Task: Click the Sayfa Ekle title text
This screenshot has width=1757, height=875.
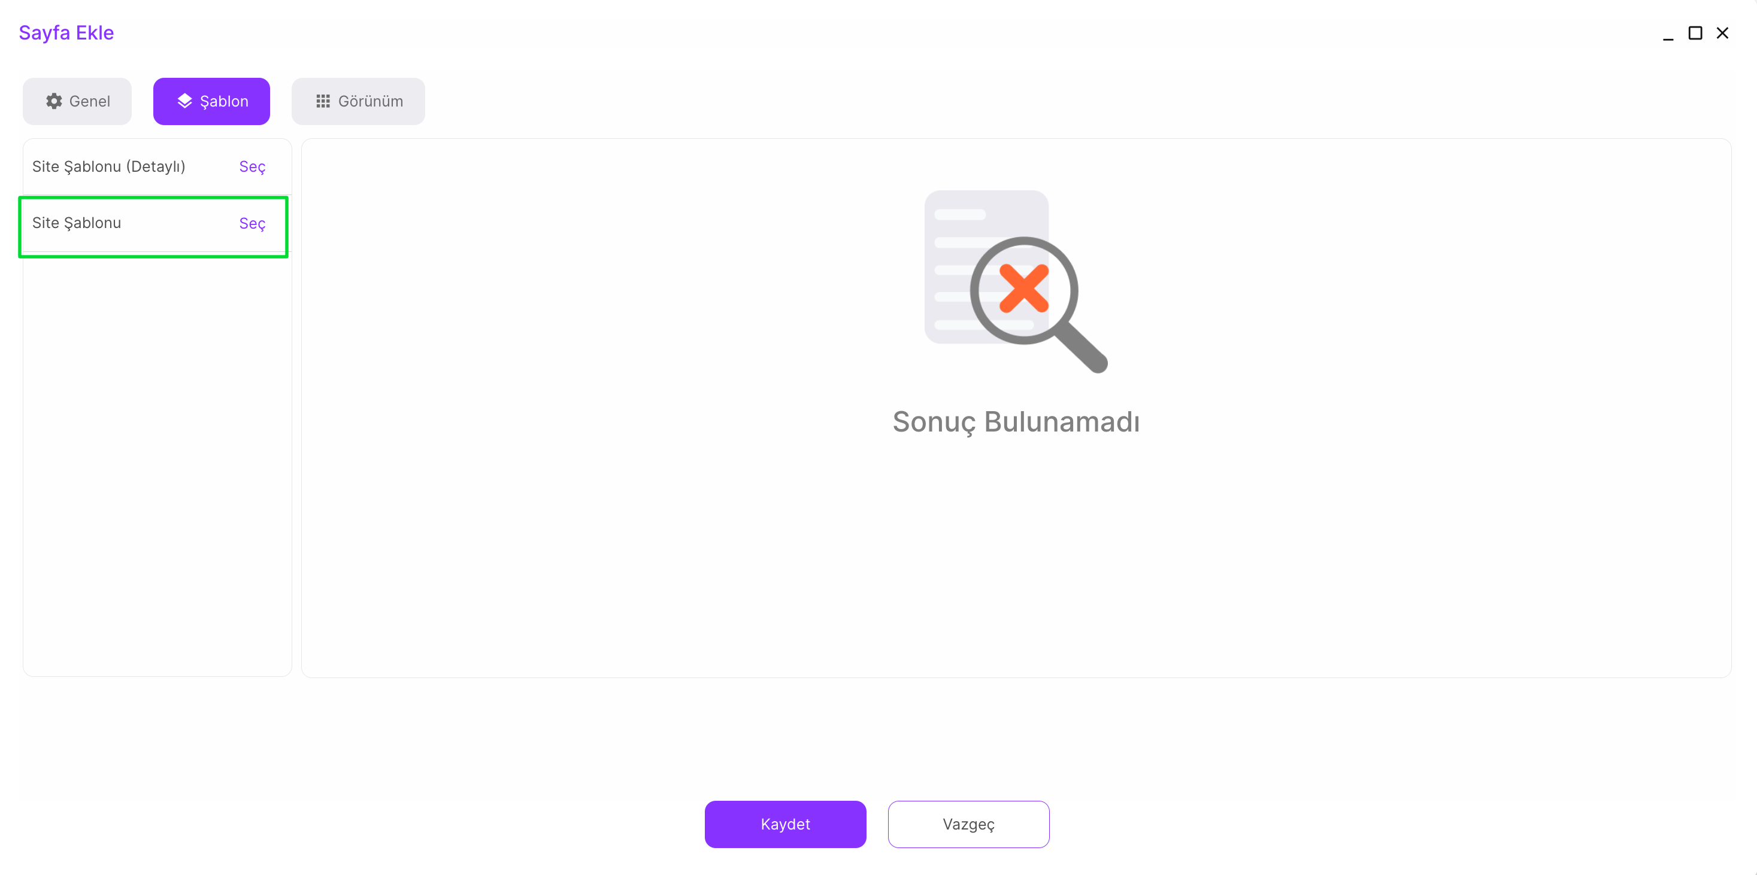Action: (x=66, y=33)
